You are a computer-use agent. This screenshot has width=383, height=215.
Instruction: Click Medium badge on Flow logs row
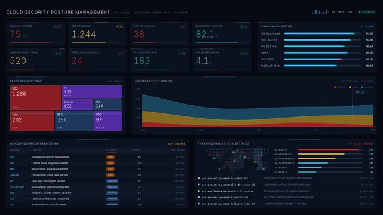(112, 181)
